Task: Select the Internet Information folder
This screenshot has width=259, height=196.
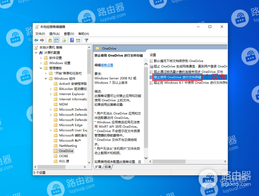Action: pyautogui.click(x=73, y=99)
